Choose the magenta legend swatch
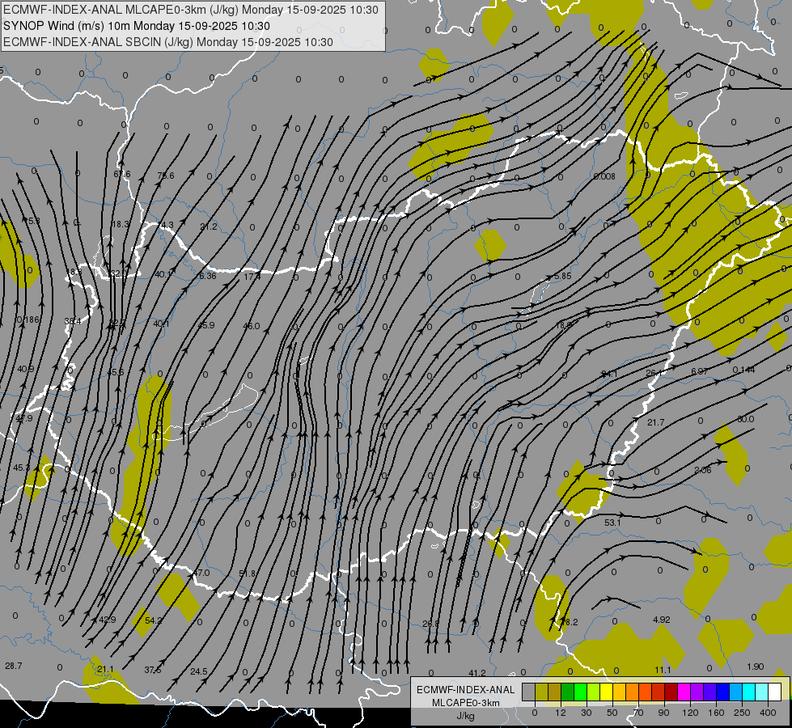Screen dimensions: 792x728 tap(684, 692)
